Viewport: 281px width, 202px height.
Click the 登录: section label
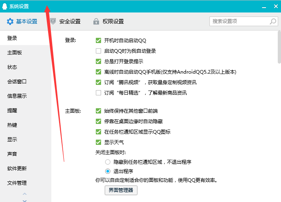click(x=70, y=40)
